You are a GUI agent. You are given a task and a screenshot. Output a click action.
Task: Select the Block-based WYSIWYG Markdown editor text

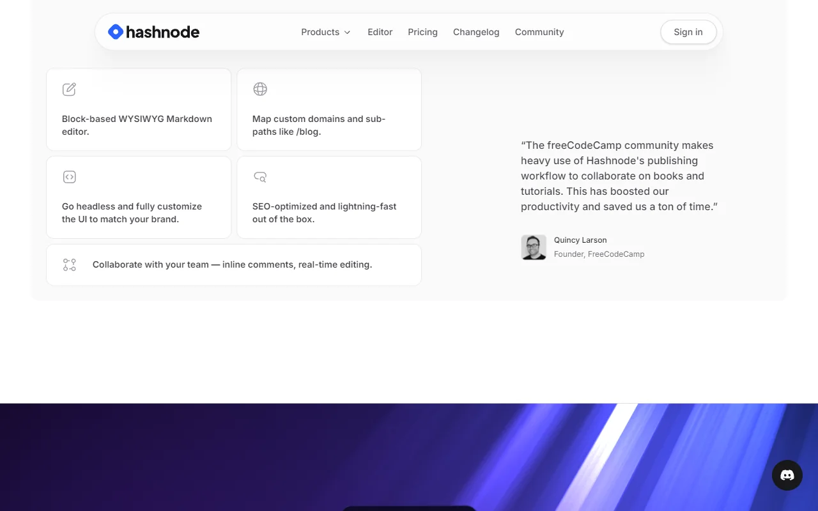[137, 125]
